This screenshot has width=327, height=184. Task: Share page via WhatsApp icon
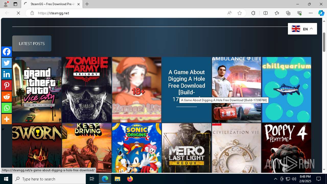pyautogui.click(x=7, y=108)
